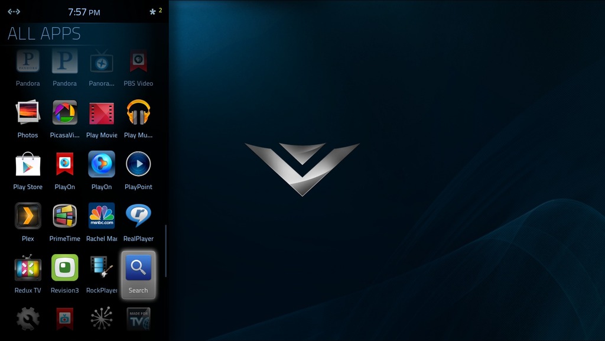
Task: Click the double-arrow icon beside the clock
Action: [14, 12]
